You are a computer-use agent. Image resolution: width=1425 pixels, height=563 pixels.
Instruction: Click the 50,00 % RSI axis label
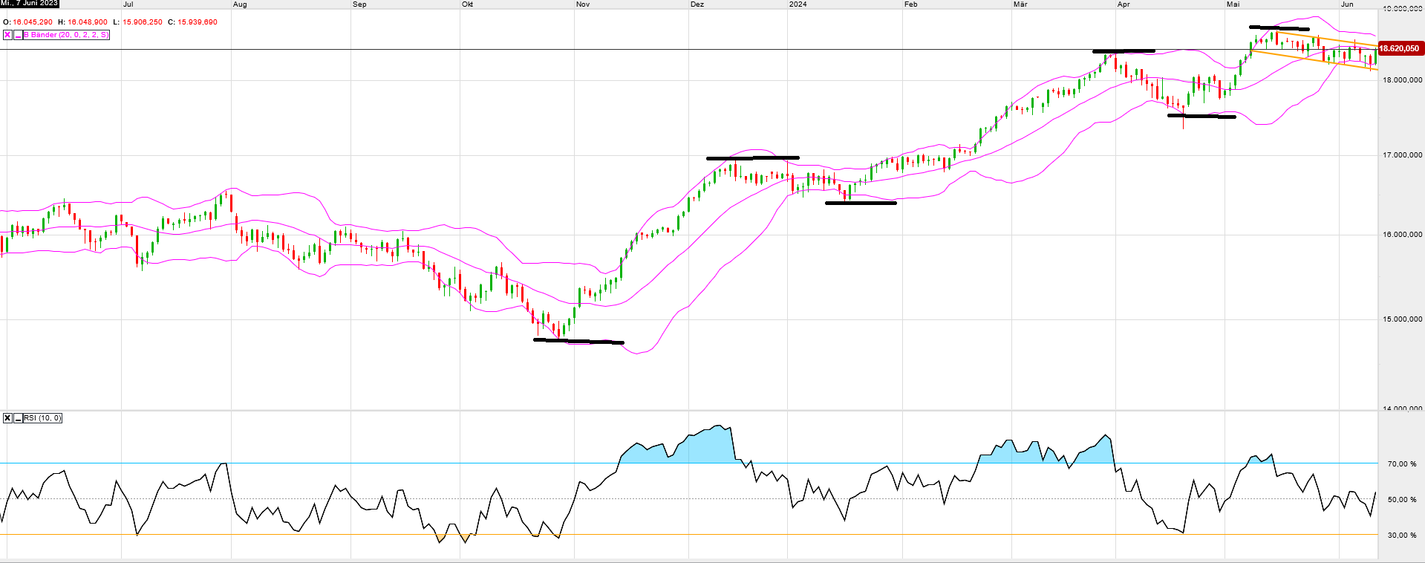pos(1402,500)
